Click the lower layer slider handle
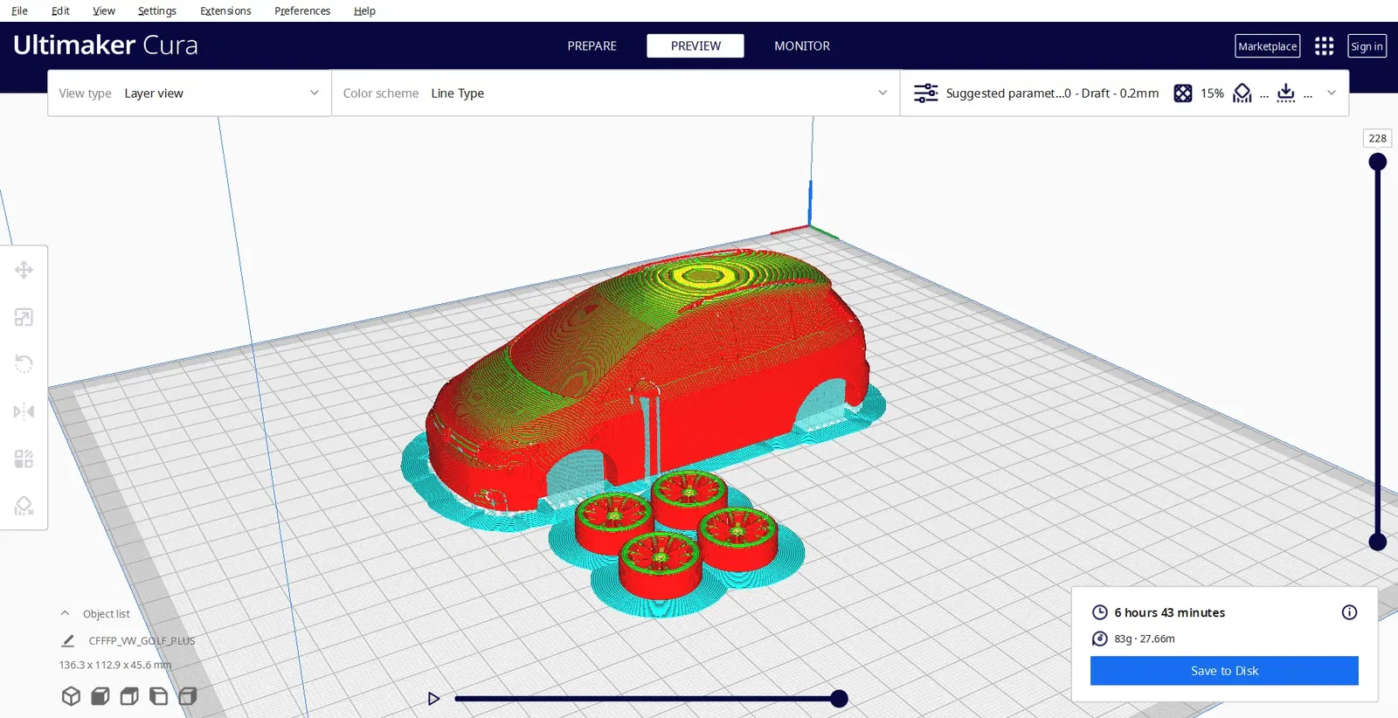The width and height of the screenshot is (1398, 718). (x=1378, y=542)
